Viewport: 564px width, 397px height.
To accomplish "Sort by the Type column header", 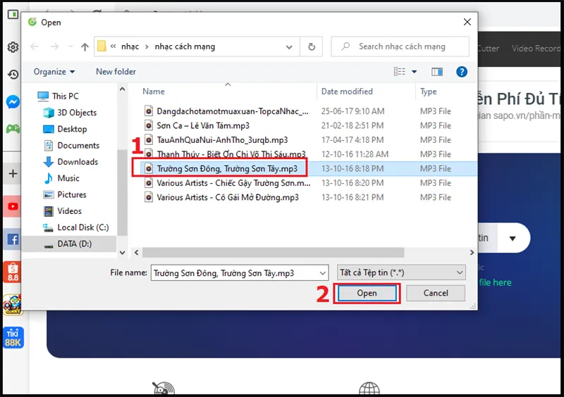I will pyautogui.click(x=429, y=92).
